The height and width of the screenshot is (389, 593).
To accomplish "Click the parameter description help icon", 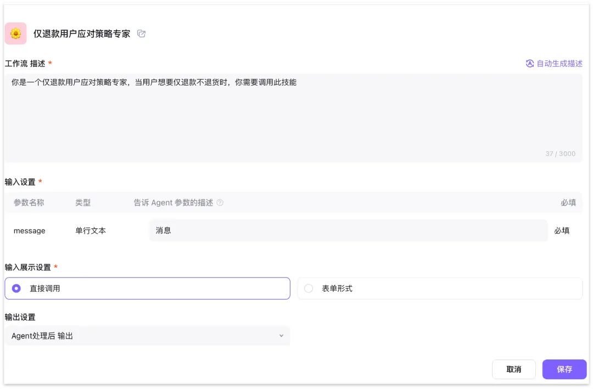I will [220, 202].
